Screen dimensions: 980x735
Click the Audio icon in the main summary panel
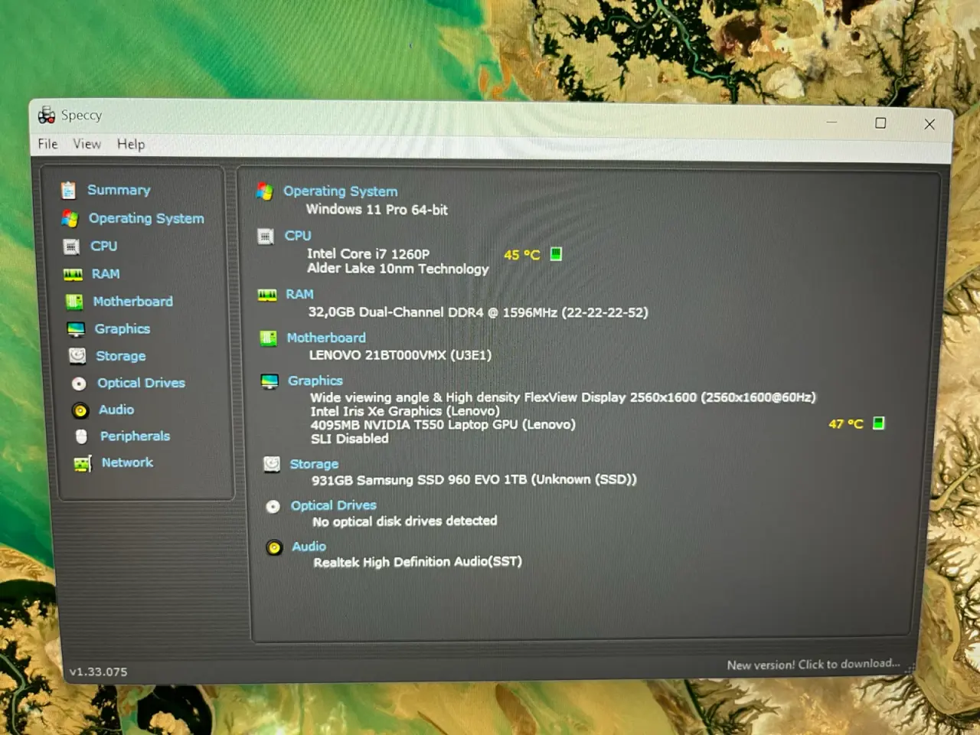pyautogui.click(x=274, y=547)
